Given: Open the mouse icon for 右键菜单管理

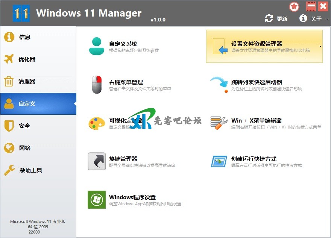Looking at the screenshot, I should tap(97, 85).
